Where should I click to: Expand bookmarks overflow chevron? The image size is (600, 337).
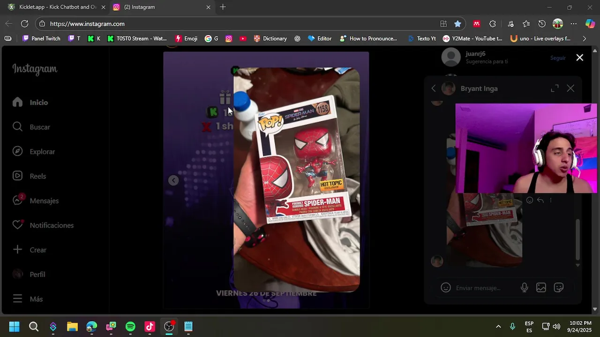point(584,38)
